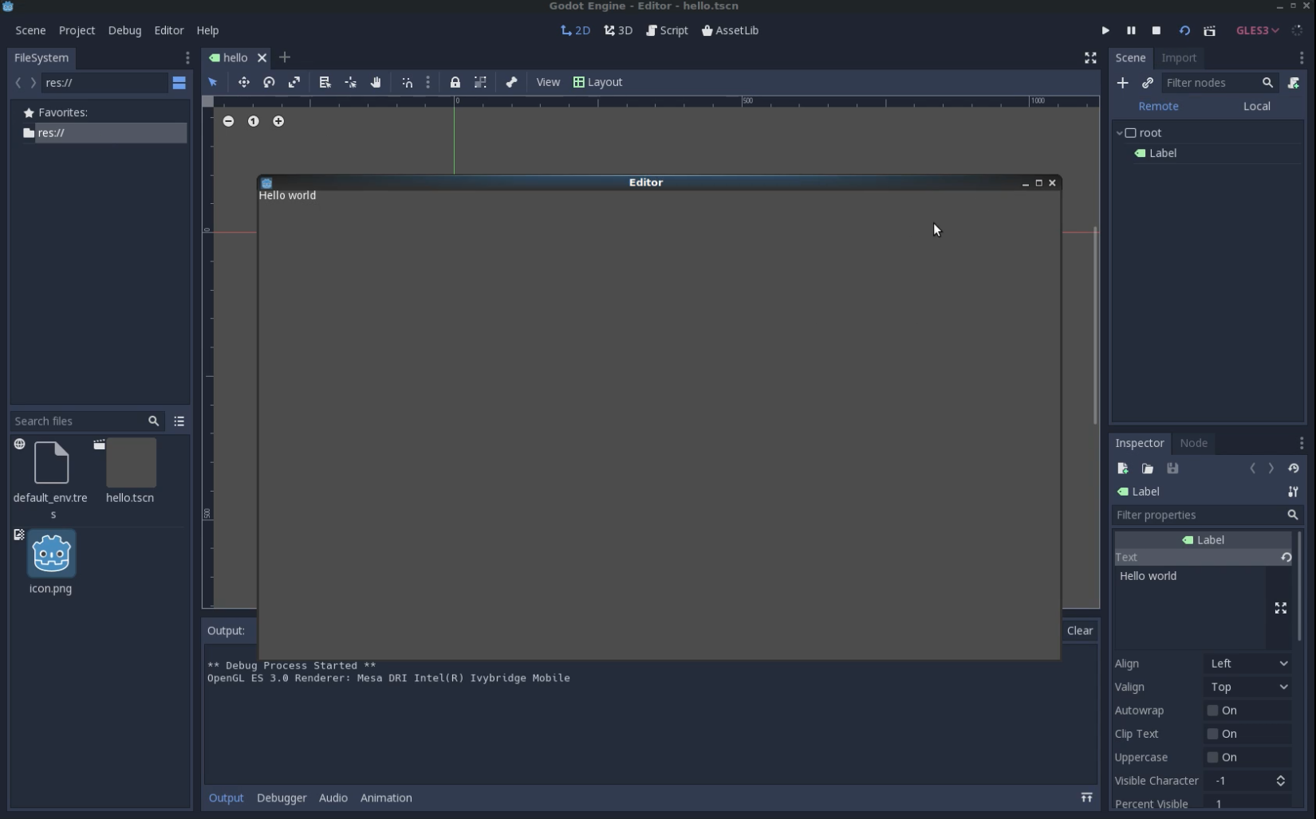
Task: Enable Autowrap for the Label
Action: click(x=1213, y=711)
